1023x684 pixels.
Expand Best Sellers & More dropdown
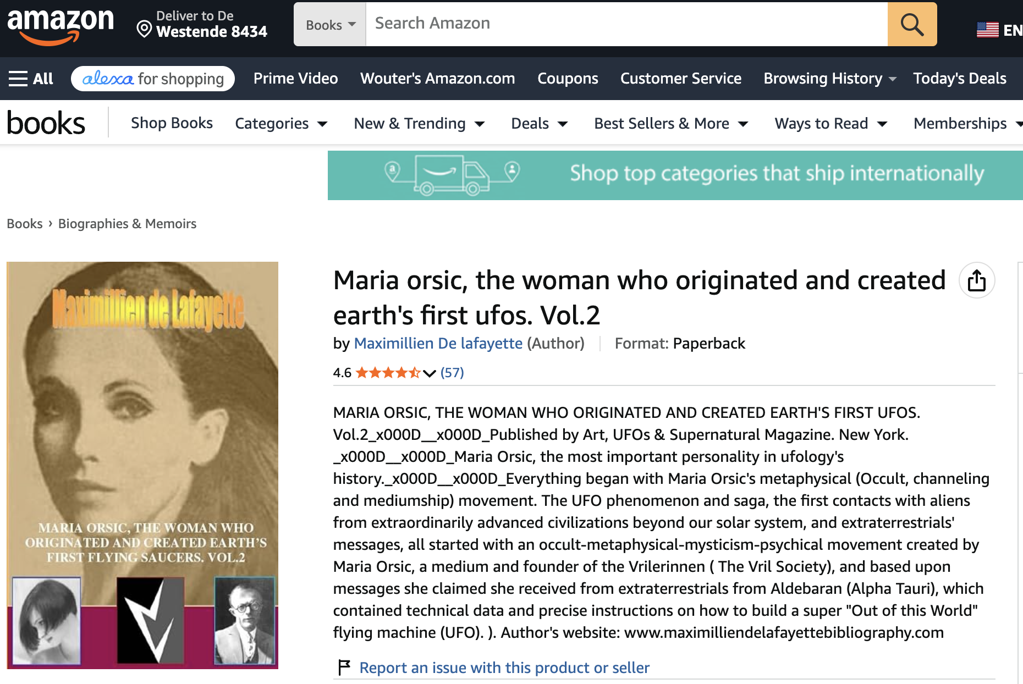[671, 123]
